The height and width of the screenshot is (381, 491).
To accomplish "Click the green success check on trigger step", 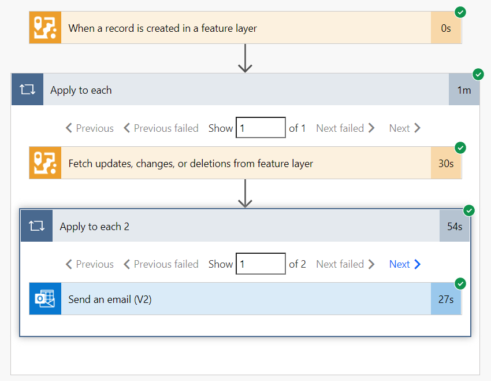I will tap(460, 12).
